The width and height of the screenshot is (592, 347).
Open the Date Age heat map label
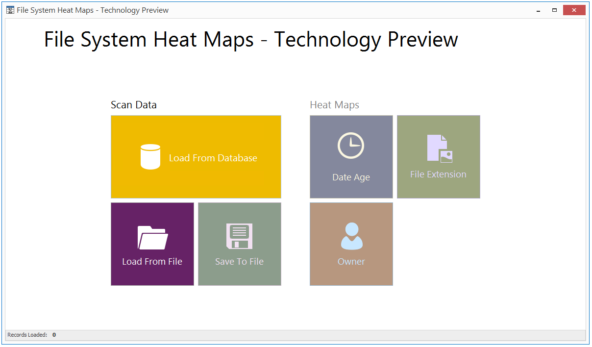click(351, 177)
